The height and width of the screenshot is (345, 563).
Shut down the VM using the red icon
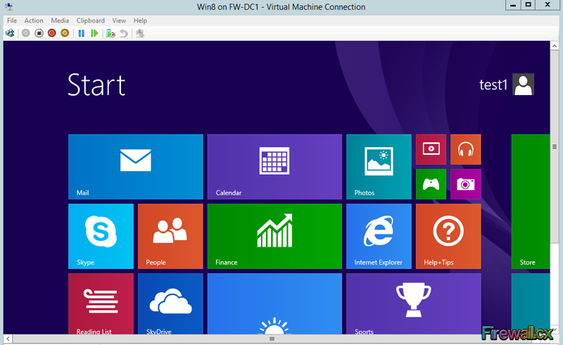[x=51, y=33]
